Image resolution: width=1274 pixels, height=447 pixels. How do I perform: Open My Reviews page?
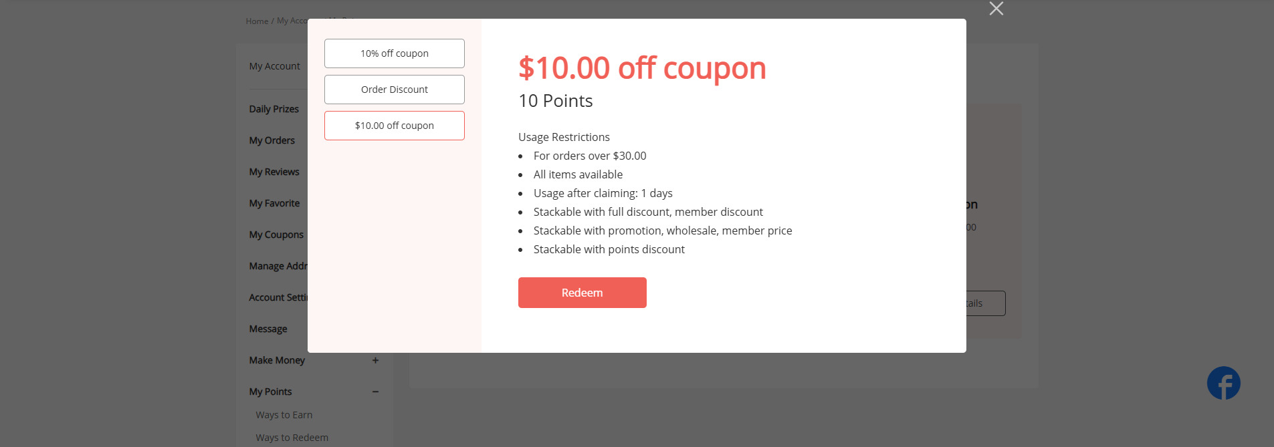[274, 172]
